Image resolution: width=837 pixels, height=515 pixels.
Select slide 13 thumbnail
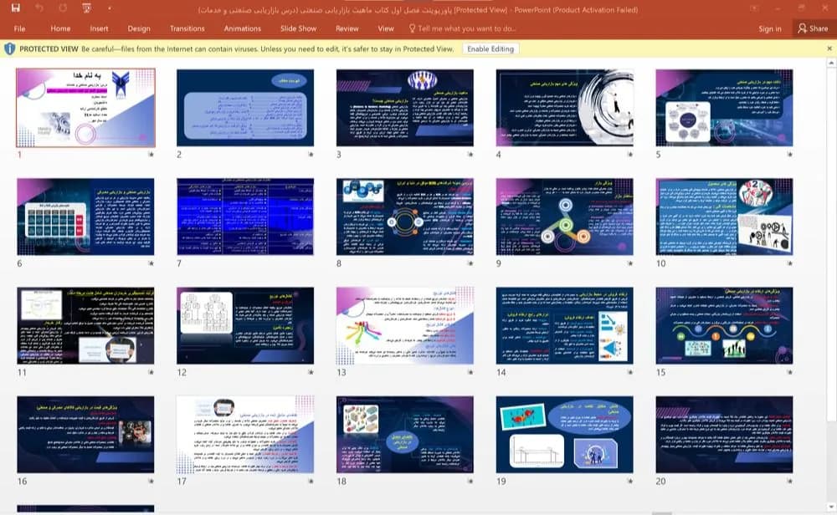(404, 326)
